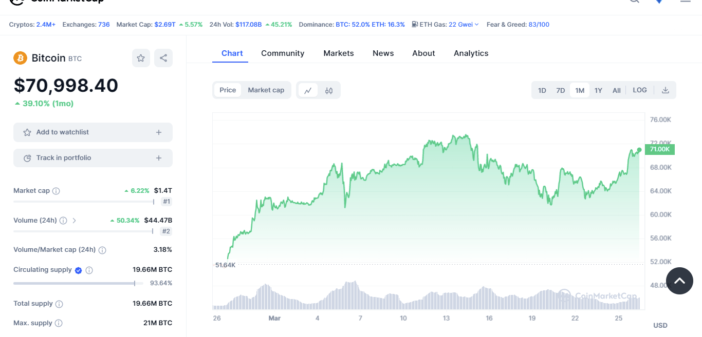Viewport: 702px width, 337px height.
Task: Open the Chart tab
Action: pos(232,53)
